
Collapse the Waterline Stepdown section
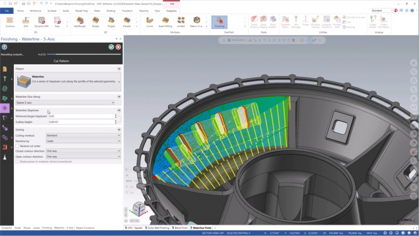119,110
